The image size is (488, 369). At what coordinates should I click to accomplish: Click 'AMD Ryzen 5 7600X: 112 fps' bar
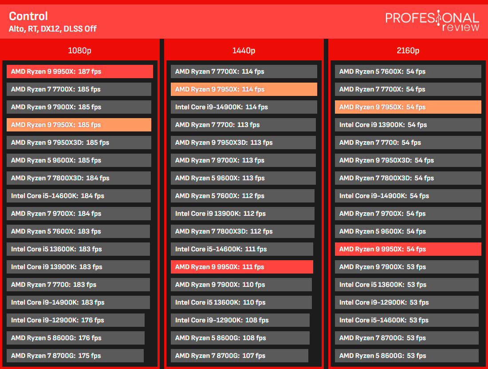click(x=243, y=195)
